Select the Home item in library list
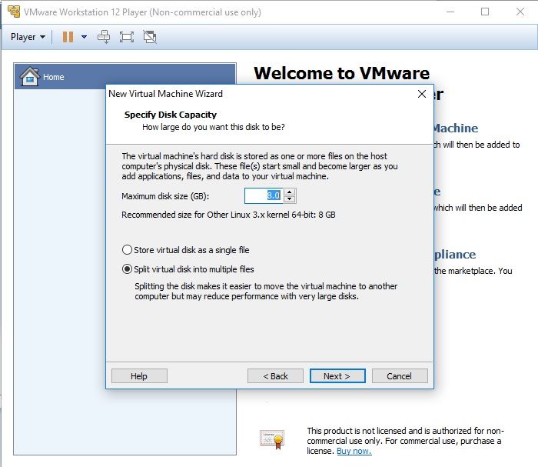 54,77
